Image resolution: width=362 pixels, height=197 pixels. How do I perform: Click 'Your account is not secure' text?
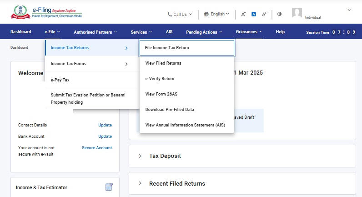(x=36, y=151)
